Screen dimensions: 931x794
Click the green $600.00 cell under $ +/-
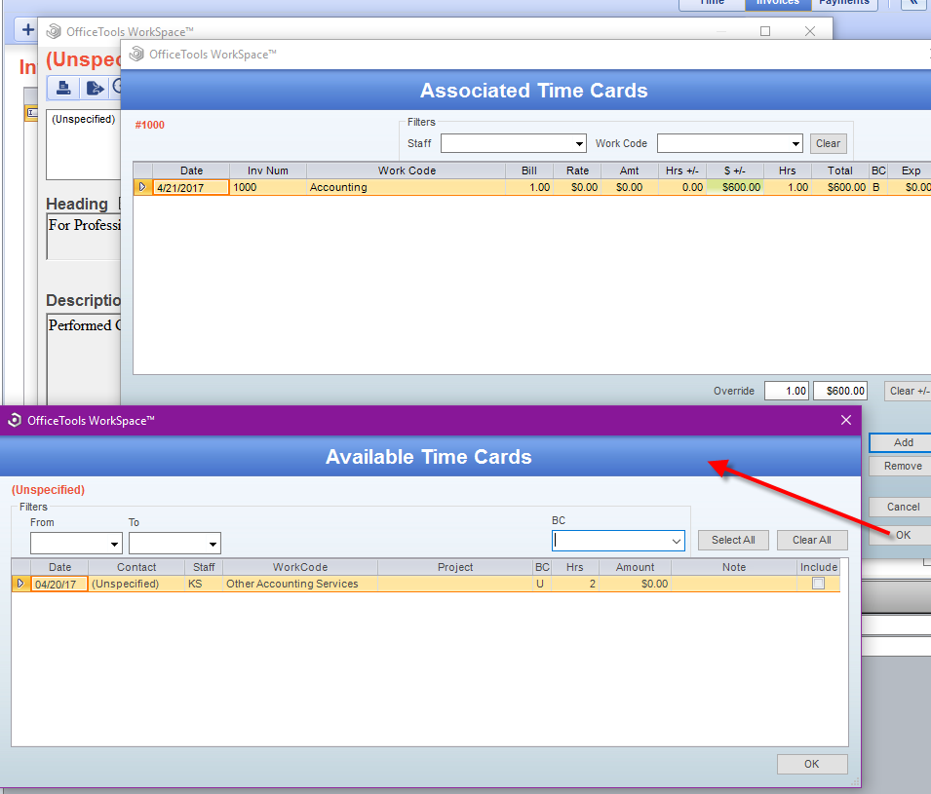[x=734, y=187]
